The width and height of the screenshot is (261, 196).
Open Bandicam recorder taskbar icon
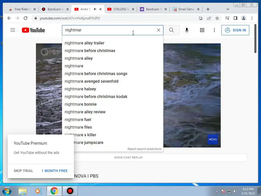pyautogui.click(x=70, y=191)
